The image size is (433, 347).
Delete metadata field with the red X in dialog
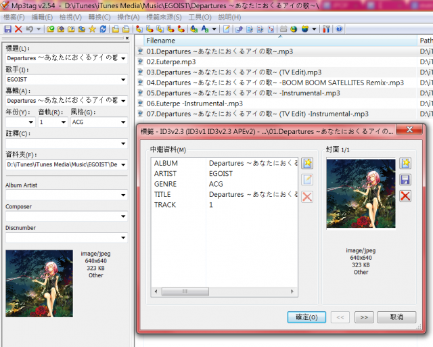tap(307, 197)
